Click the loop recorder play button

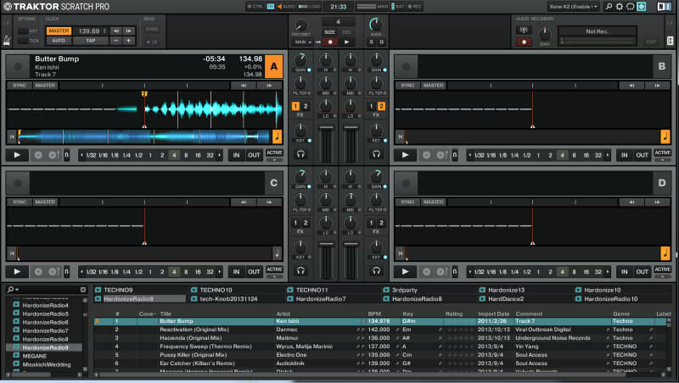[x=347, y=42]
